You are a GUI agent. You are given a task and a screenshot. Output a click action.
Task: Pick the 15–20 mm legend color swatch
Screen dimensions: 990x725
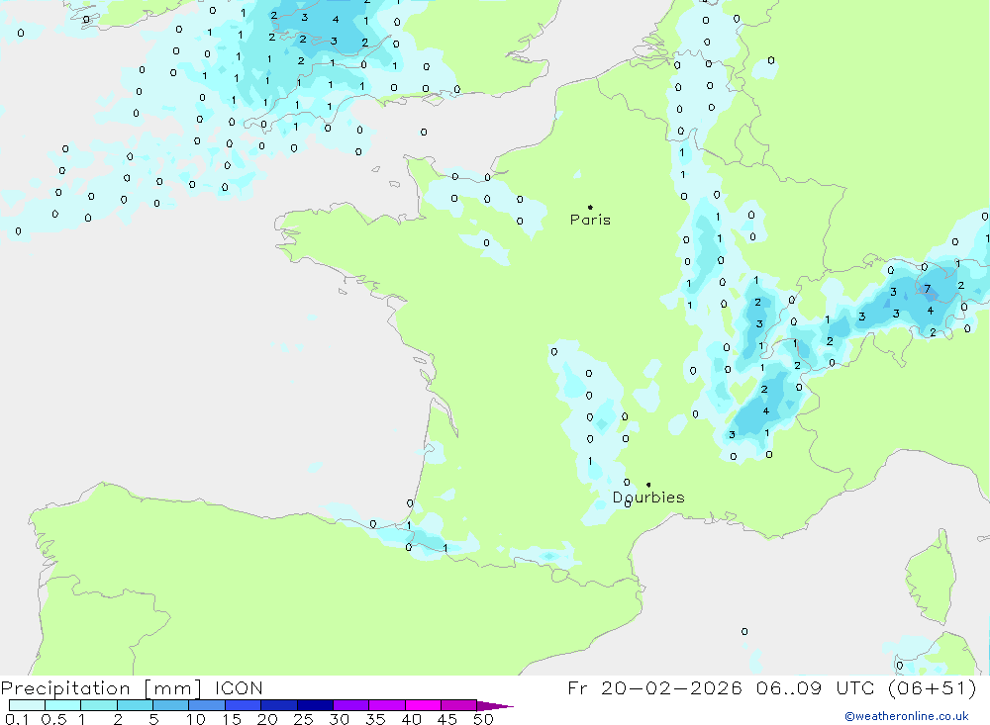(244, 705)
